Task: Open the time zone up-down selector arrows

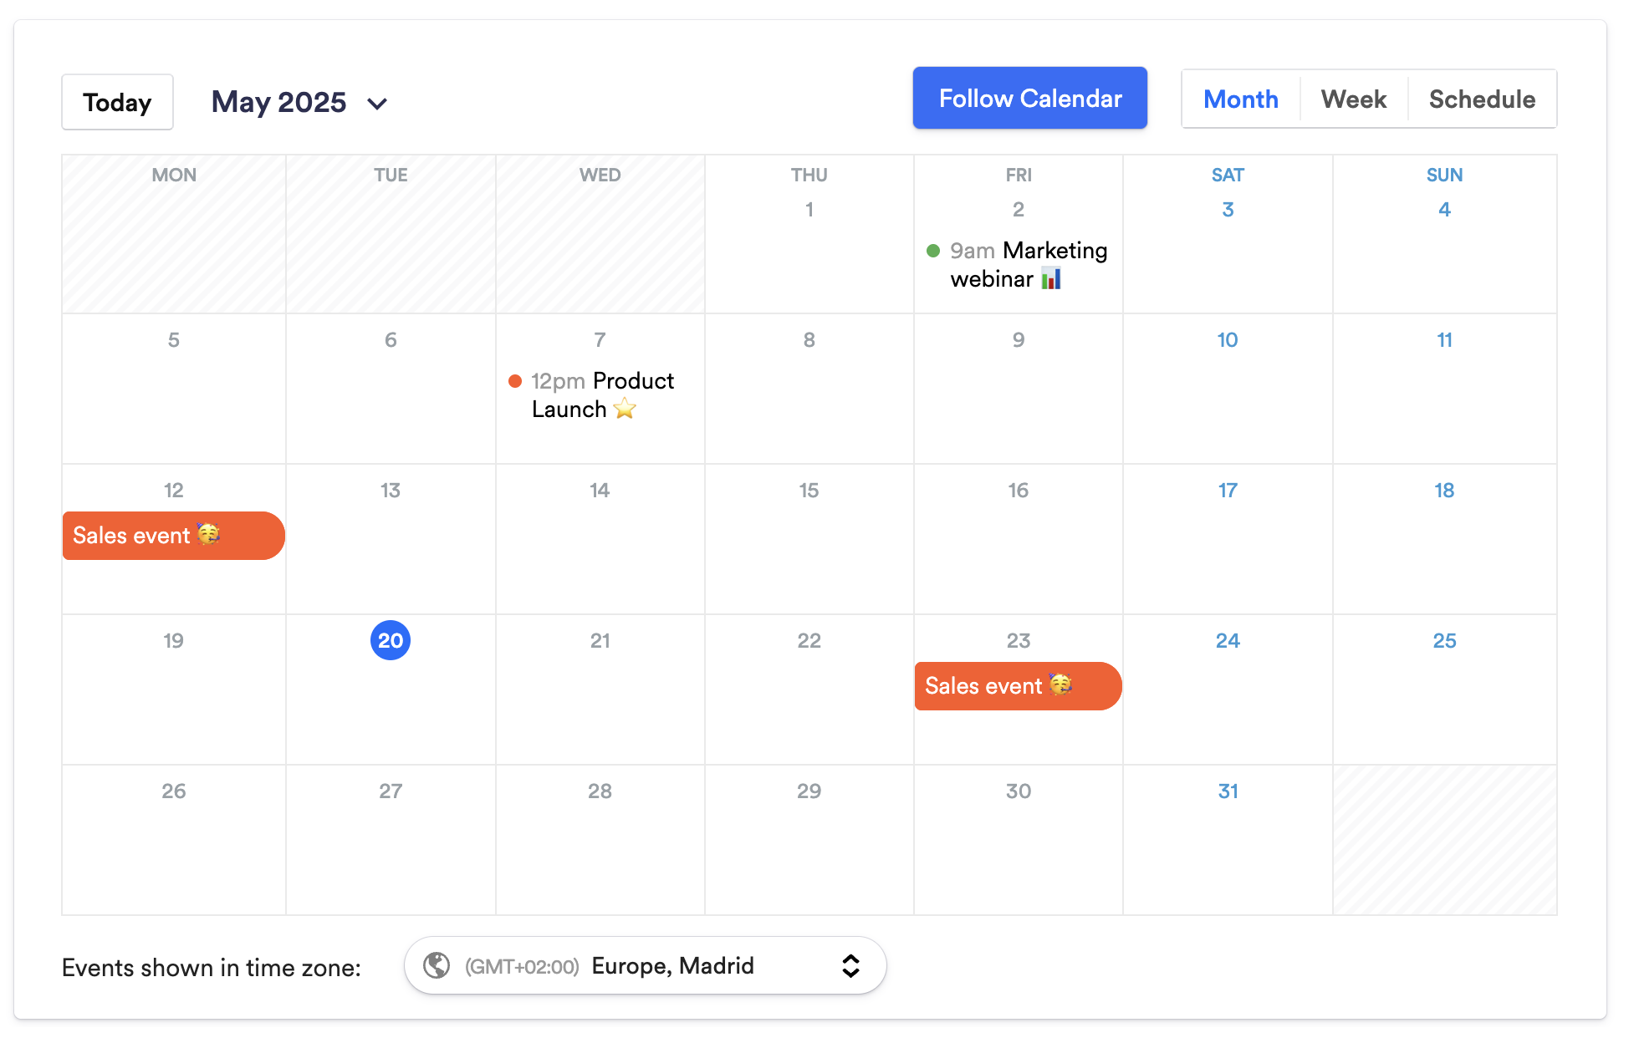Action: (x=850, y=965)
